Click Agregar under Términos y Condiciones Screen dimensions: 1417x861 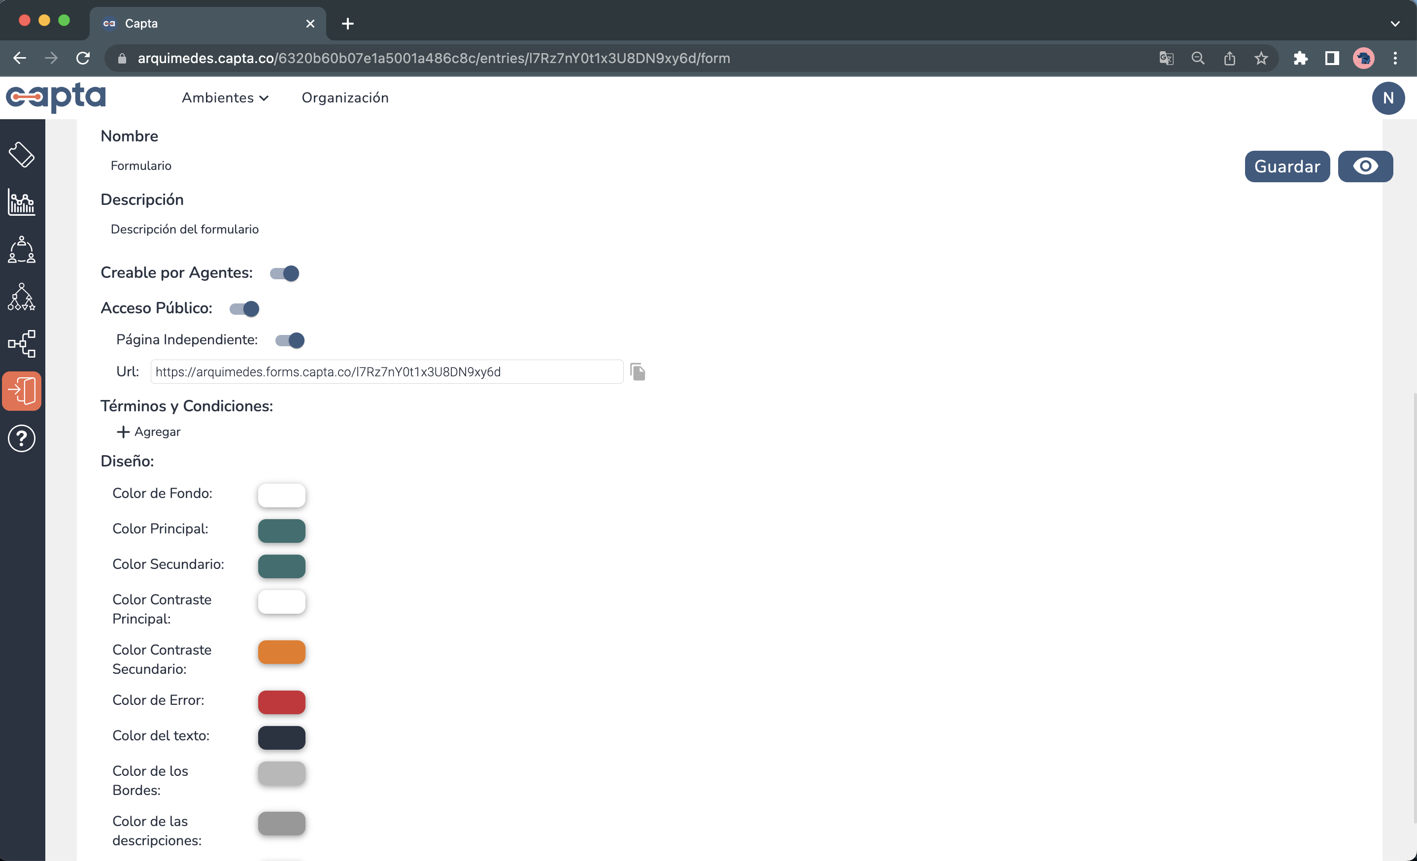click(x=148, y=431)
